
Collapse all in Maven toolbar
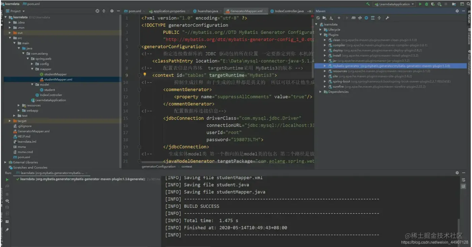379,18
